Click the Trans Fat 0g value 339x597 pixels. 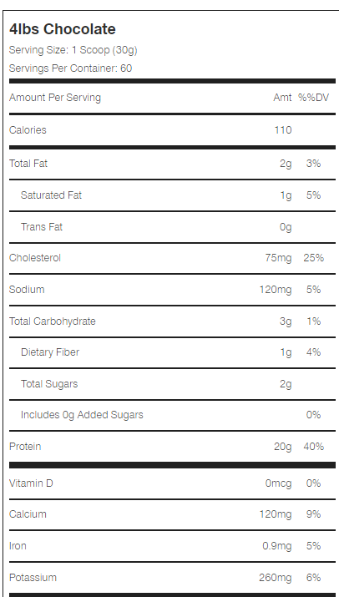pos(286,227)
